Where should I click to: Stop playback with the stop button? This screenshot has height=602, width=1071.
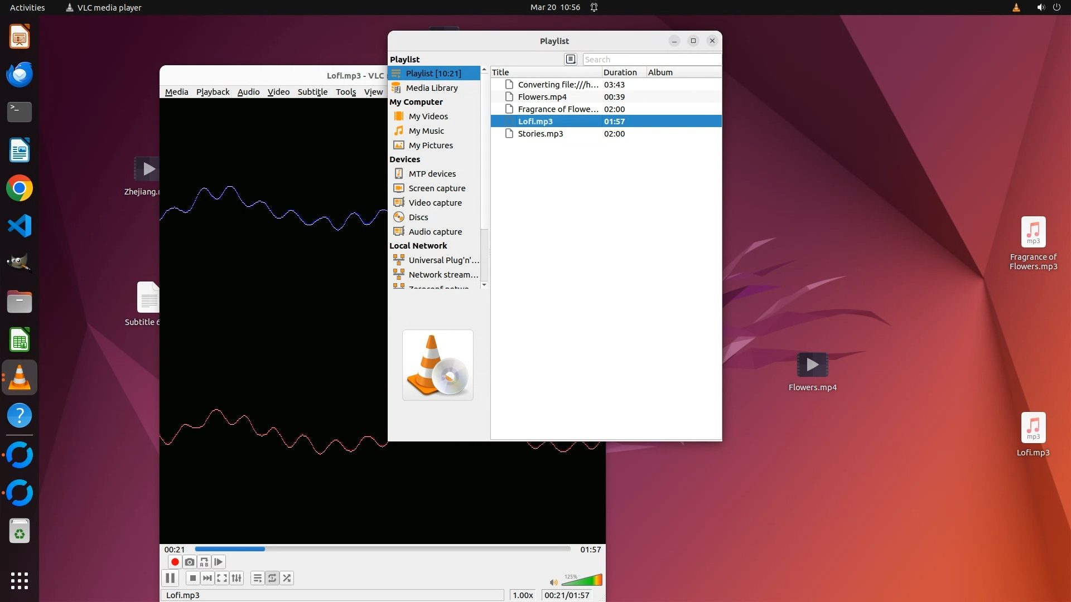192,578
